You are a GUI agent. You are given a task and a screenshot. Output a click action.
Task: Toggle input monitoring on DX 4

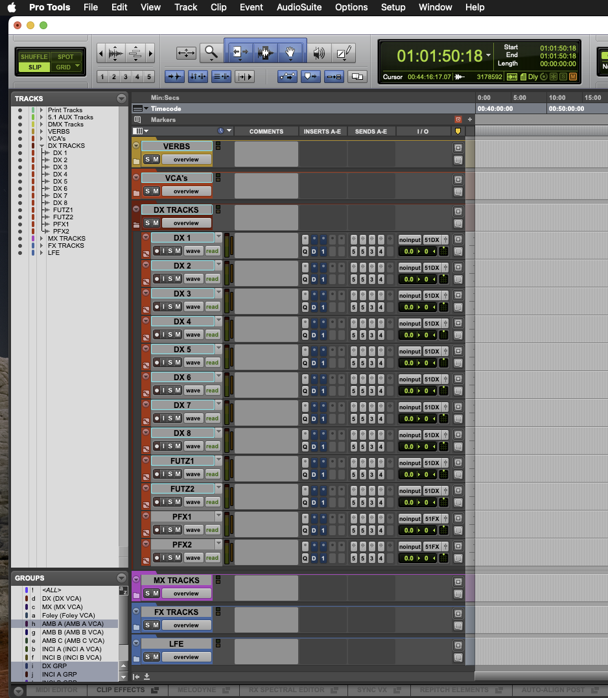[163, 335]
